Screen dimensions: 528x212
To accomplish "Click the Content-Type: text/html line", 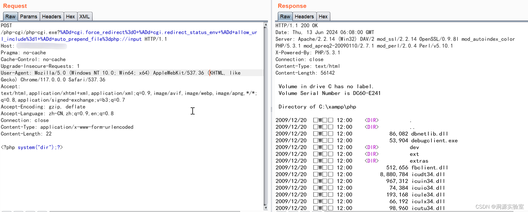I will tap(308, 66).
